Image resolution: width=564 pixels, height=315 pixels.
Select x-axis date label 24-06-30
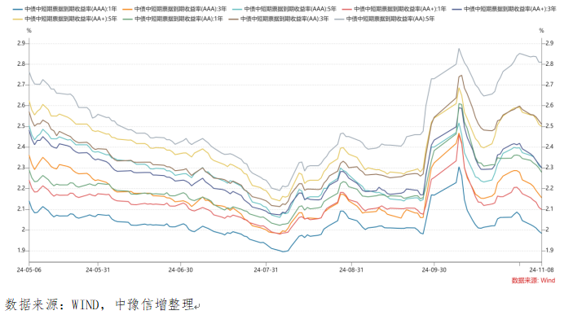(x=181, y=269)
